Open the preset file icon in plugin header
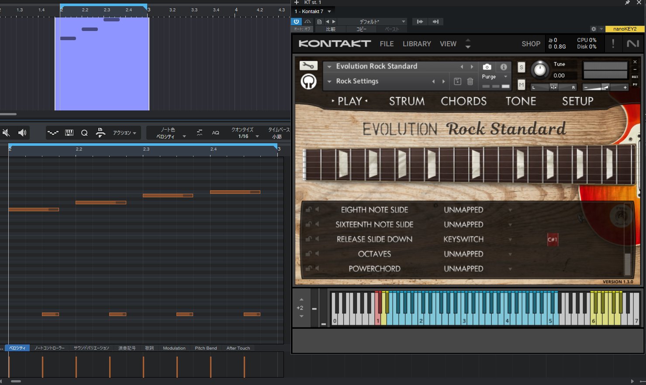 [x=319, y=21]
